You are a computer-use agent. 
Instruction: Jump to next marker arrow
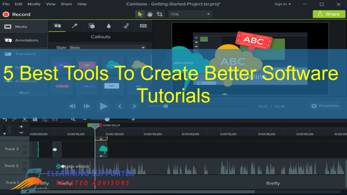(134, 106)
